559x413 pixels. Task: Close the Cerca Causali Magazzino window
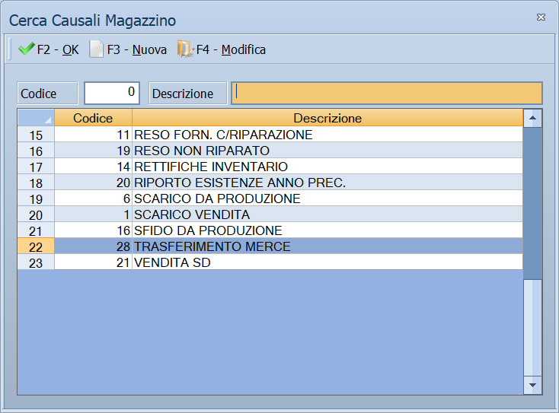[x=541, y=17]
